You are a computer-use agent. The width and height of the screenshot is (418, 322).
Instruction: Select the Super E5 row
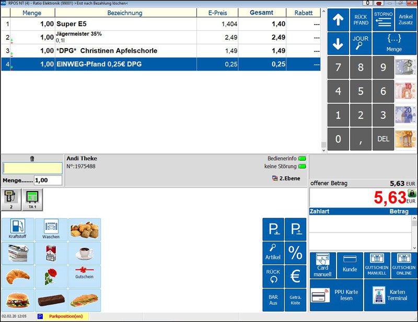point(125,24)
